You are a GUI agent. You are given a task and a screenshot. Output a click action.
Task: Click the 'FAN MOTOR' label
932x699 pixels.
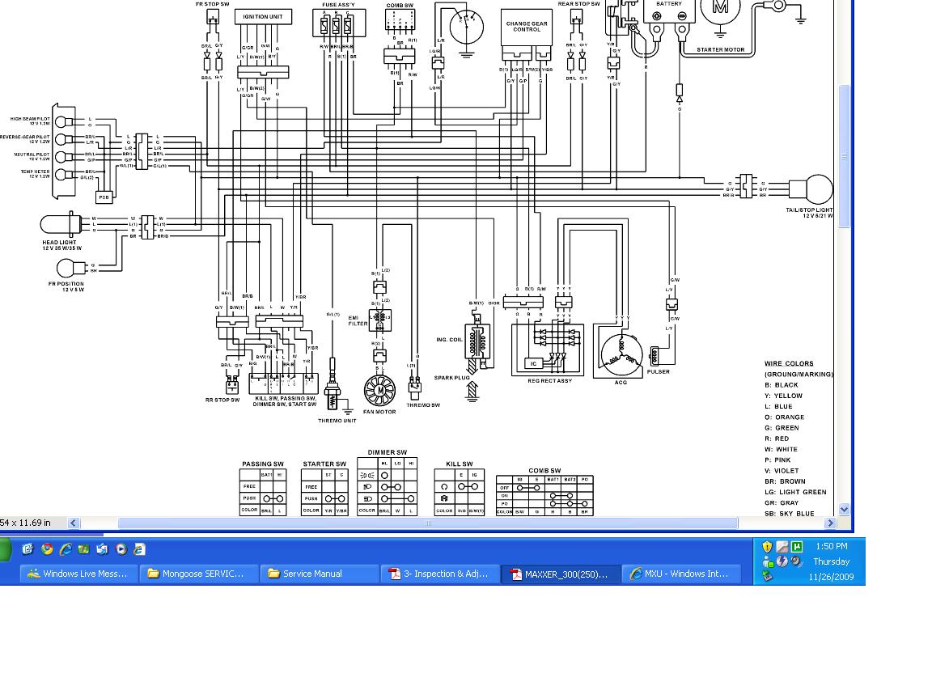[x=379, y=412]
